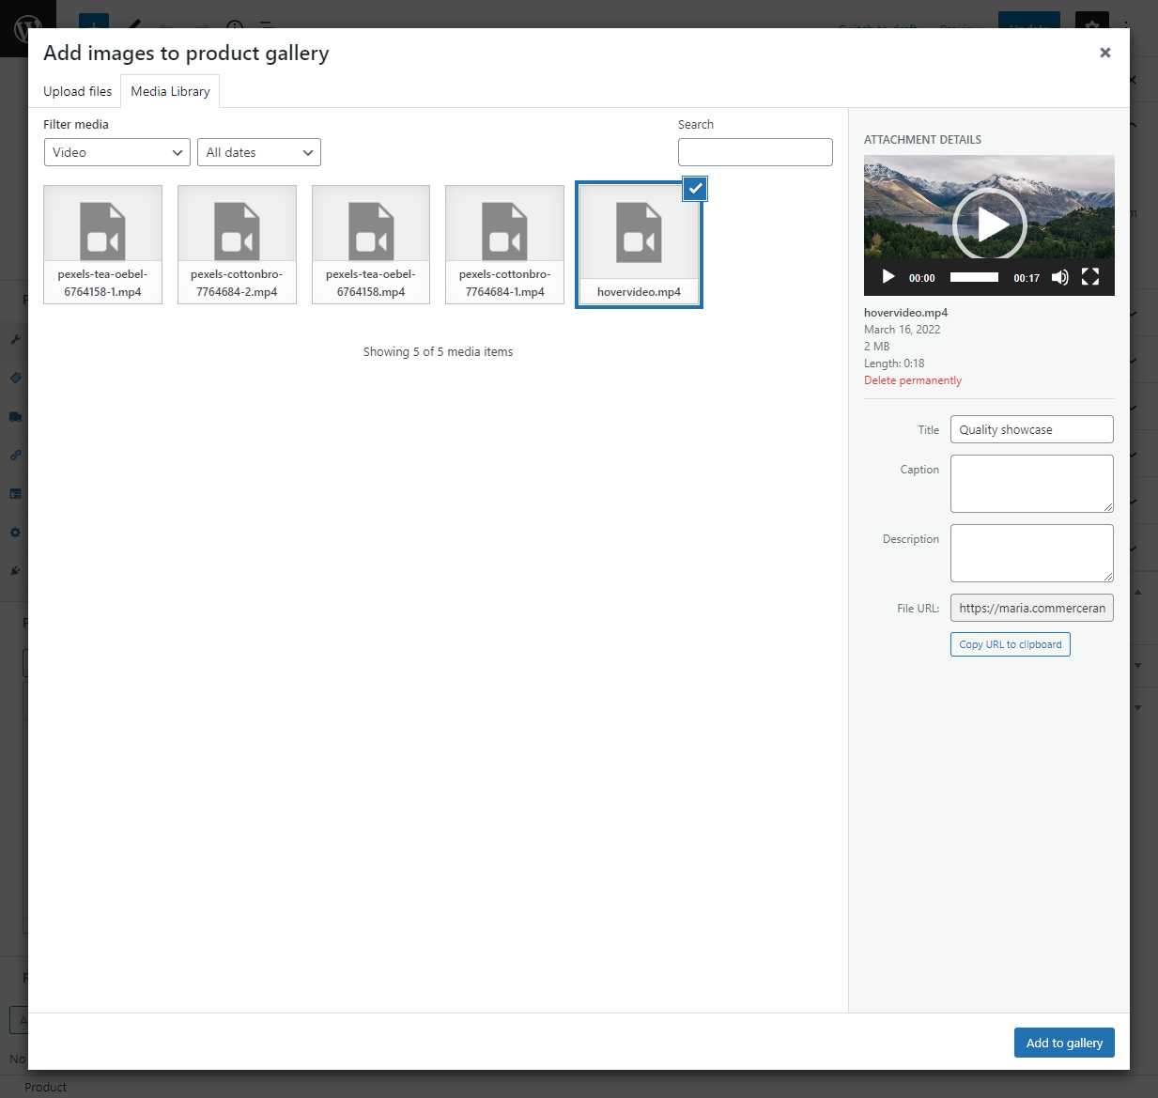Click the hovervideo.mp4 filename in attachment details
Image resolution: width=1158 pixels, height=1098 pixels.
click(905, 313)
